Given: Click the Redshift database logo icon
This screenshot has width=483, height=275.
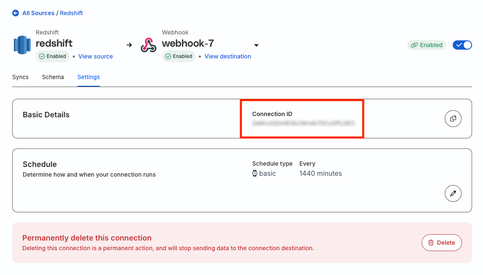Looking at the screenshot, I should (22, 45).
